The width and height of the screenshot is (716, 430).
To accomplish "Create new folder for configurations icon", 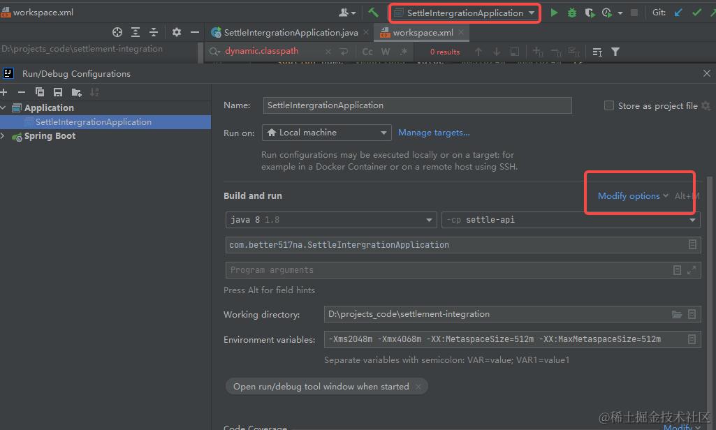I will point(76,92).
